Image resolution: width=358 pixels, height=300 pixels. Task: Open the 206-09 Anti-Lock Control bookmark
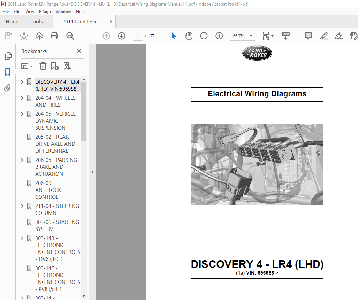point(48,190)
